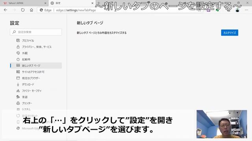252x141 pixels.
Task: Open プライバシー、検索、サービス section
Action: pos(36,47)
